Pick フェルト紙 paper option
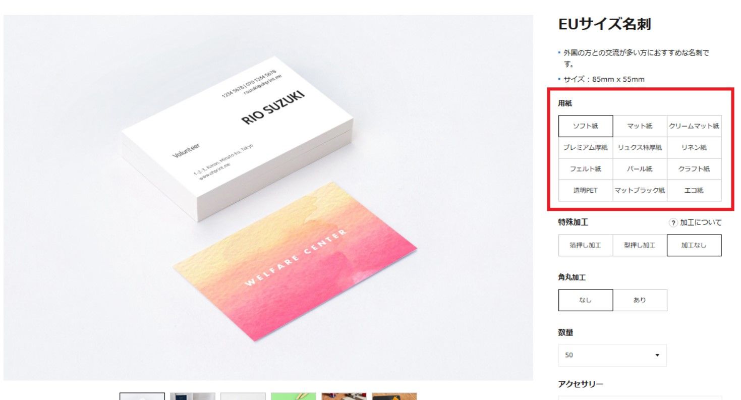Viewport: 741px width, 400px height. click(x=586, y=169)
